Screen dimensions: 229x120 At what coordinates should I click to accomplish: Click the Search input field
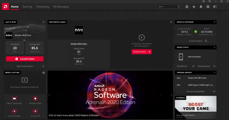pos(169,7)
